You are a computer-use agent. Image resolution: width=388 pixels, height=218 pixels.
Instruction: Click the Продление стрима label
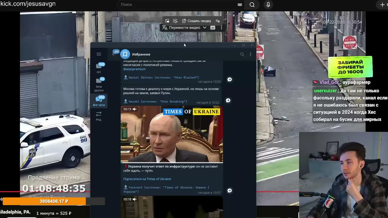54,178
